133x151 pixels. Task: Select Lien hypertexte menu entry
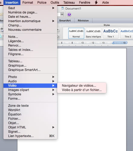coord(30,136)
